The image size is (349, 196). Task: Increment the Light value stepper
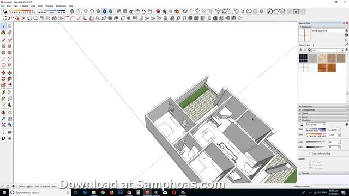tap(339, 141)
